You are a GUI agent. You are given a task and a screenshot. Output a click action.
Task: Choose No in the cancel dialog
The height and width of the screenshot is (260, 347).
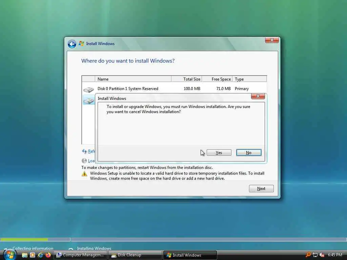pos(249,153)
